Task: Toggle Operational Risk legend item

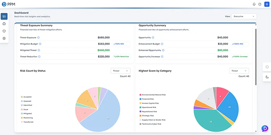Action: tap(147, 107)
